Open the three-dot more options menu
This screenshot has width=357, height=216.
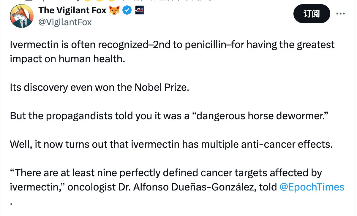[x=340, y=14]
